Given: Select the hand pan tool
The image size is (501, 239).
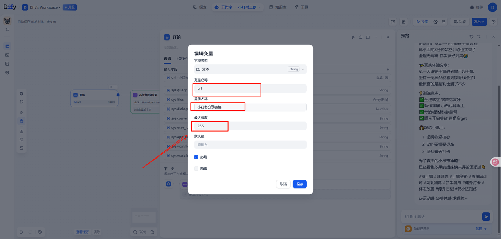Looking at the screenshot, I should pos(22,121).
